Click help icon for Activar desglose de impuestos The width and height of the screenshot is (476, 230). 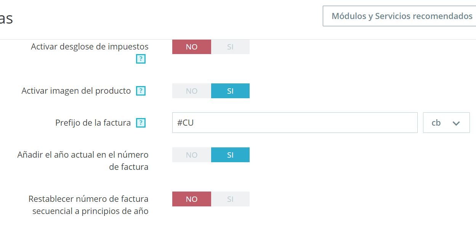coord(141,59)
